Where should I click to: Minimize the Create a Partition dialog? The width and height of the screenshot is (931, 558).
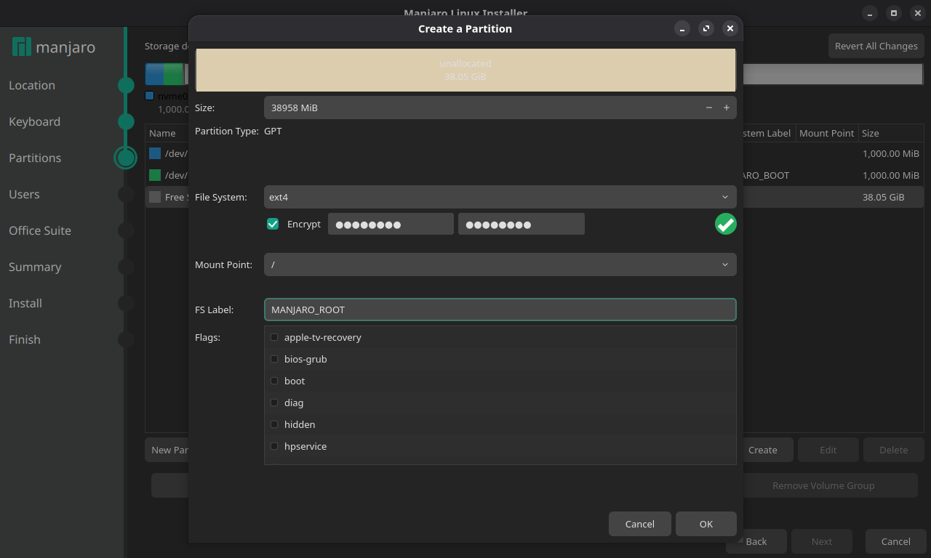click(x=682, y=28)
